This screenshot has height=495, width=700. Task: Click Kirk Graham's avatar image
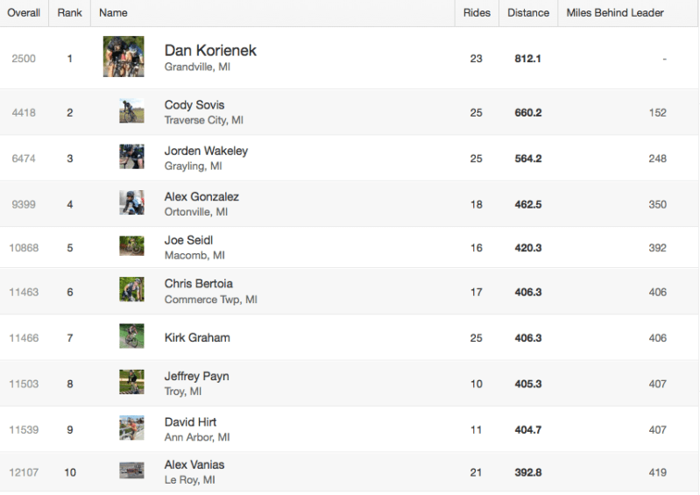coord(131,336)
